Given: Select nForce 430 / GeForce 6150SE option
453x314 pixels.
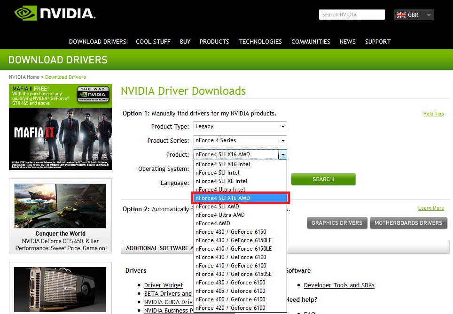Looking at the screenshot, I should pyautogui.click(x=240, y=274).
